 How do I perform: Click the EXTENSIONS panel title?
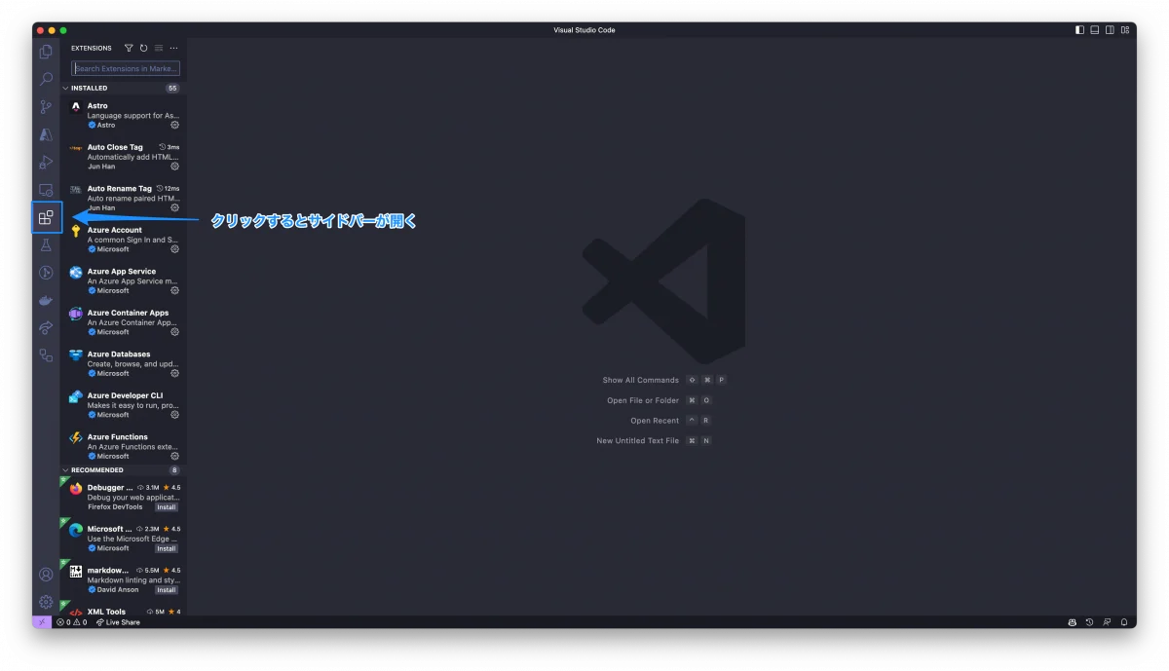pos(92,48)
